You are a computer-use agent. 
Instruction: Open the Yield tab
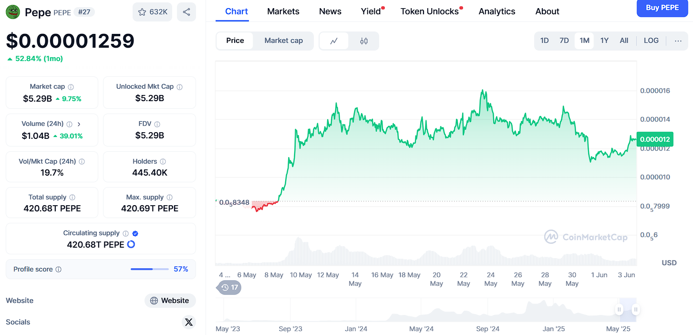click(x=371, y=11)
